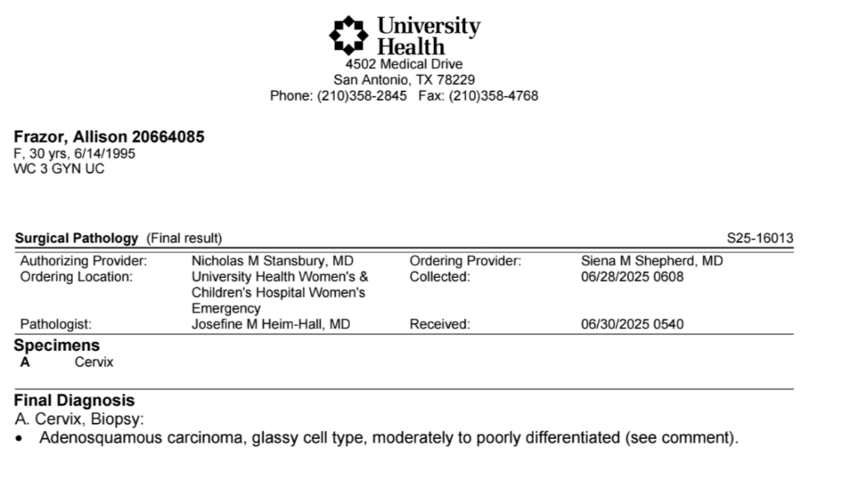The width and height of the screenshot is (851, 481).
Task: Click the University Health star logo icon
Action: click(348, 36)
